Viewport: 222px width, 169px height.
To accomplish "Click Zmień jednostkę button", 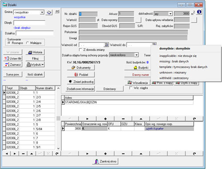I will [x=81, y=82].
